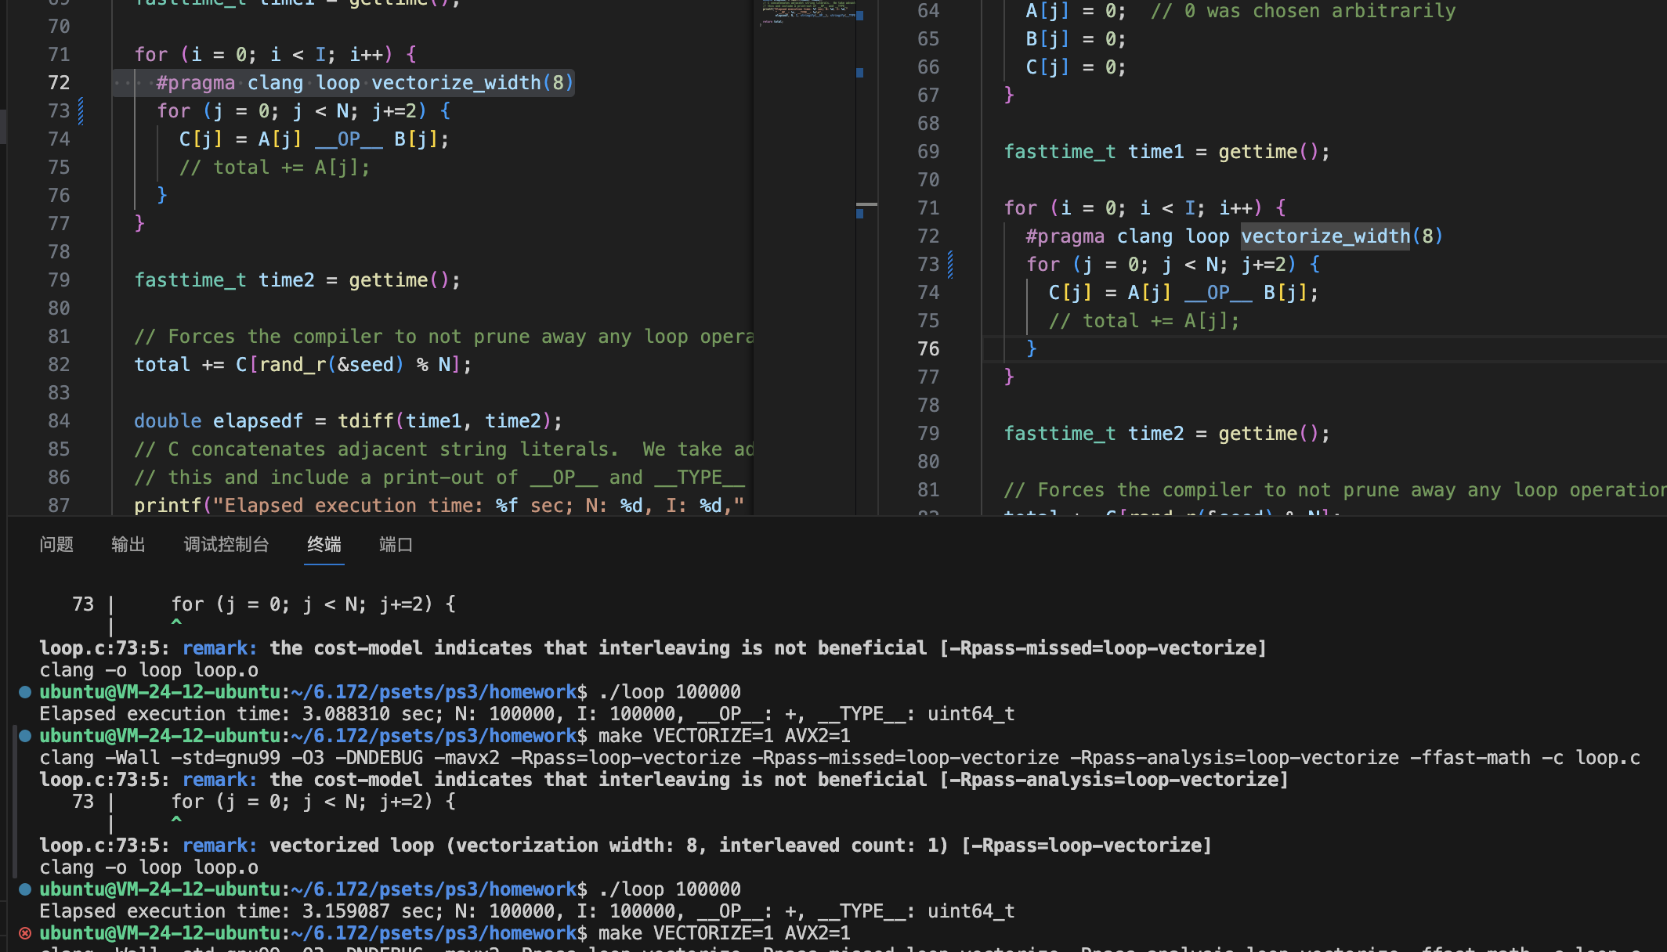This screenshot has width=1667, height=952.
Task: Click the blue marker beside the first ./loop command
Action: tap(25, 692)
